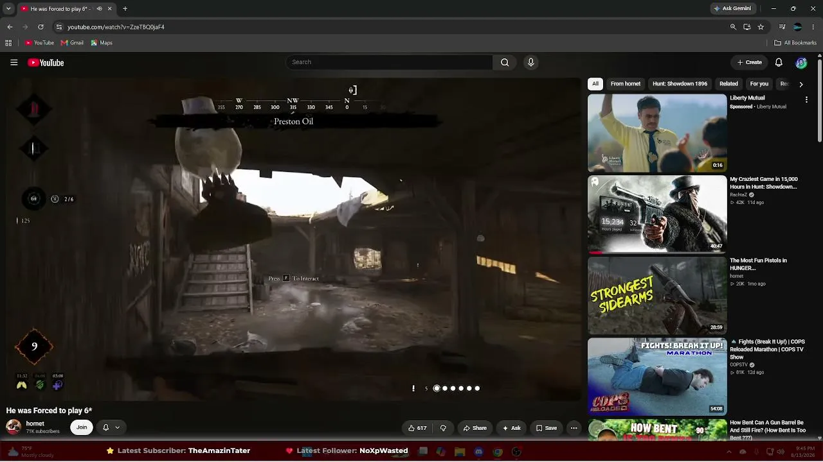823x462 pixels.
Task: Select the All filter chip
Action: 595,84
